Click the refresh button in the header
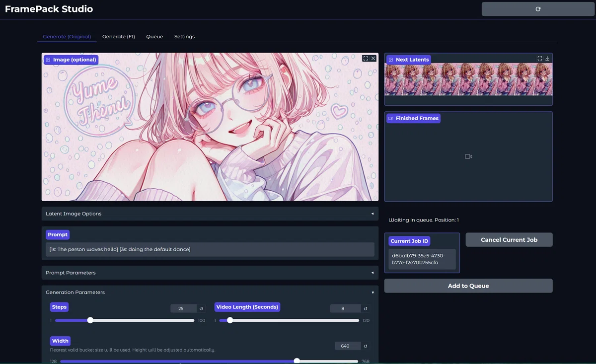Viewport: 596px width, 364px height. [538, 9]
